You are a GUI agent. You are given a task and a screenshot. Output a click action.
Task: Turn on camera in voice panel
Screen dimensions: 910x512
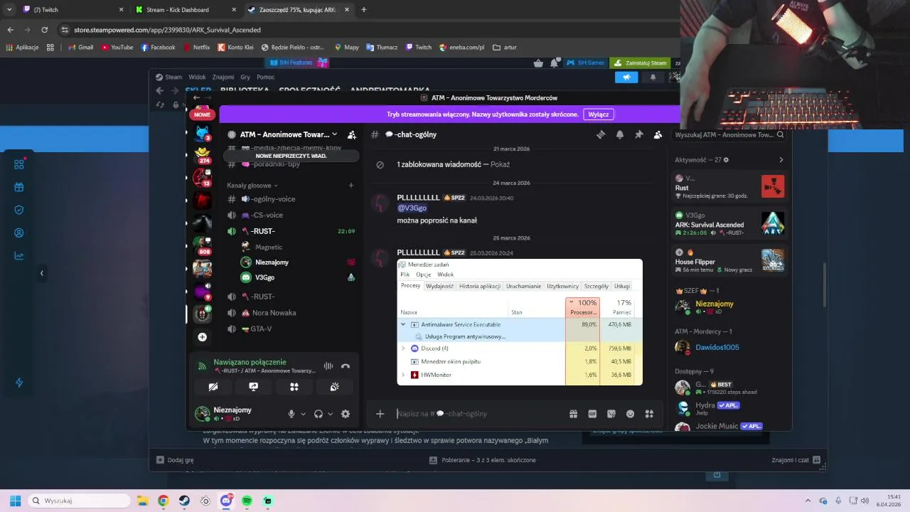point(213,387)
